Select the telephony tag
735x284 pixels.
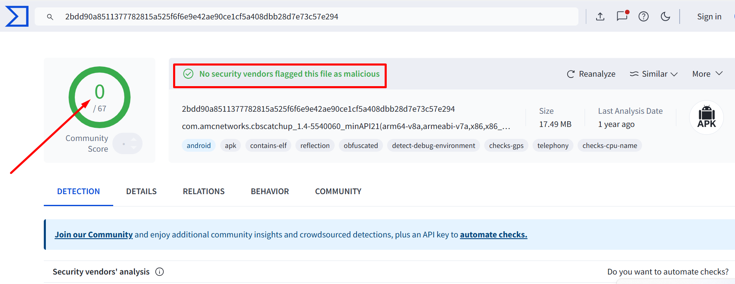[x=553, y=146]
